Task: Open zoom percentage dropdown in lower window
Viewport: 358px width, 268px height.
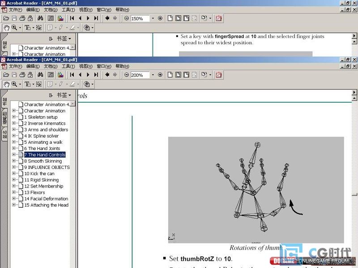Action: pos(153,75)
